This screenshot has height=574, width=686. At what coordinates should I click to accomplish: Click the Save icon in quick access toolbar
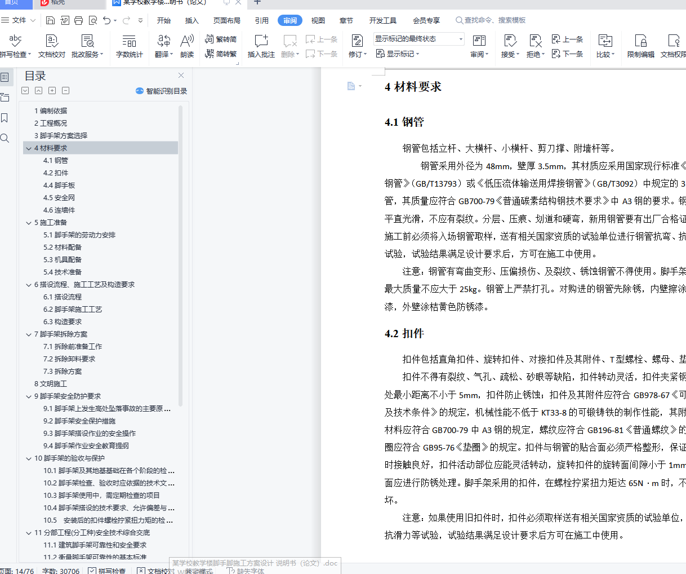[50, 20]
